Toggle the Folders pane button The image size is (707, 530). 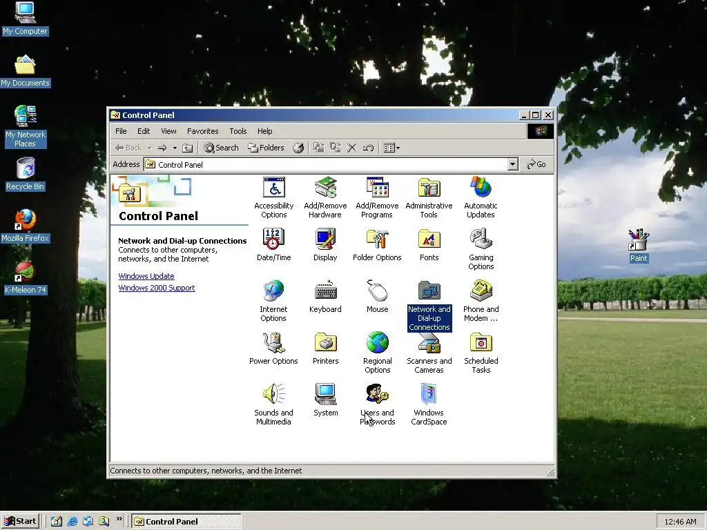click(x=266, y=148)
